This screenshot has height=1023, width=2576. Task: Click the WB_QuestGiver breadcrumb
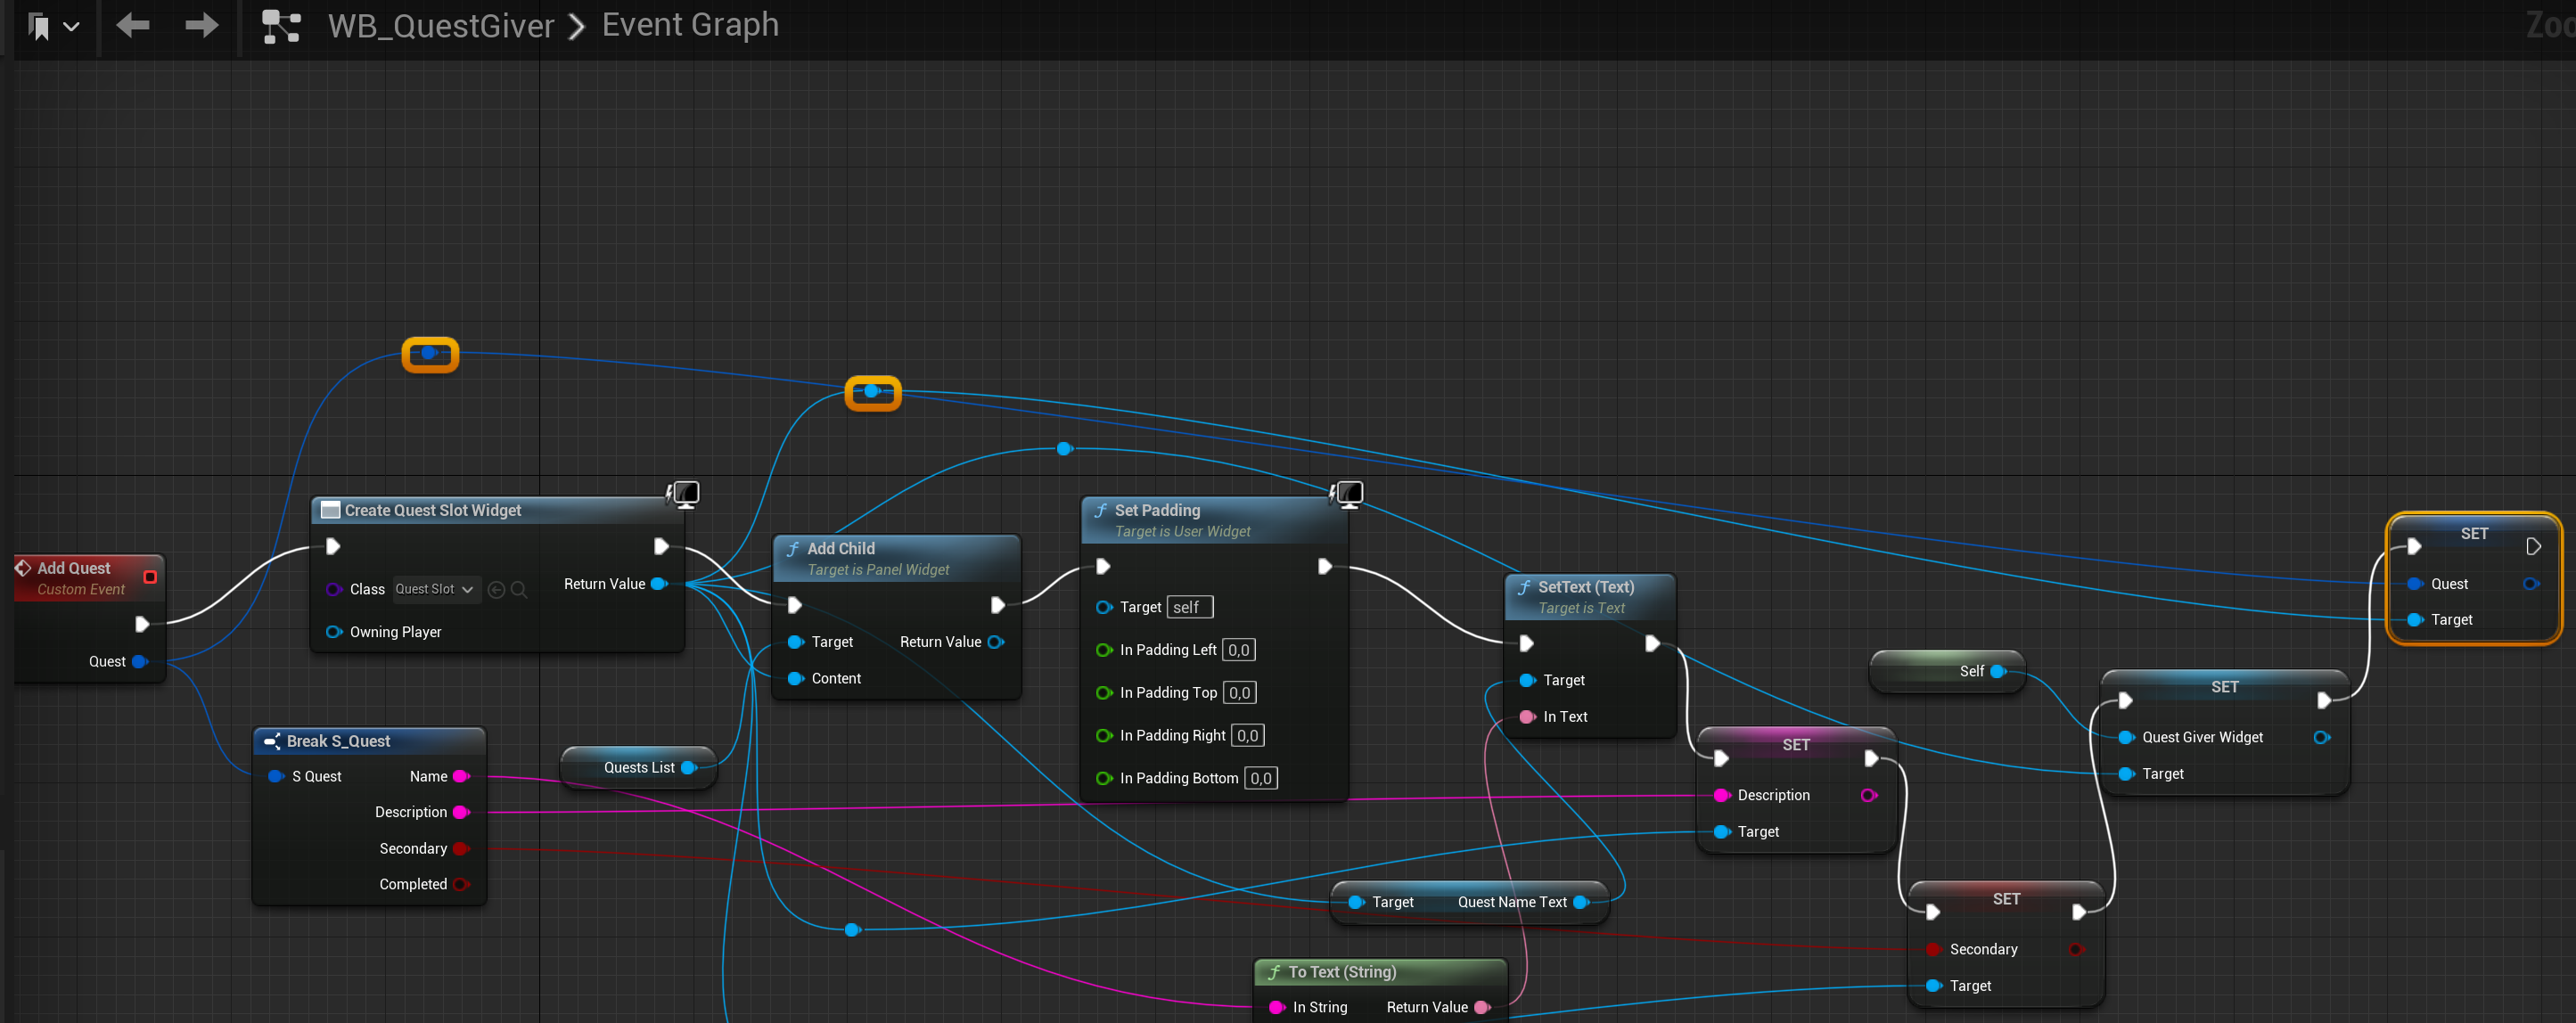pyautogui.click(x=441, y=25)
